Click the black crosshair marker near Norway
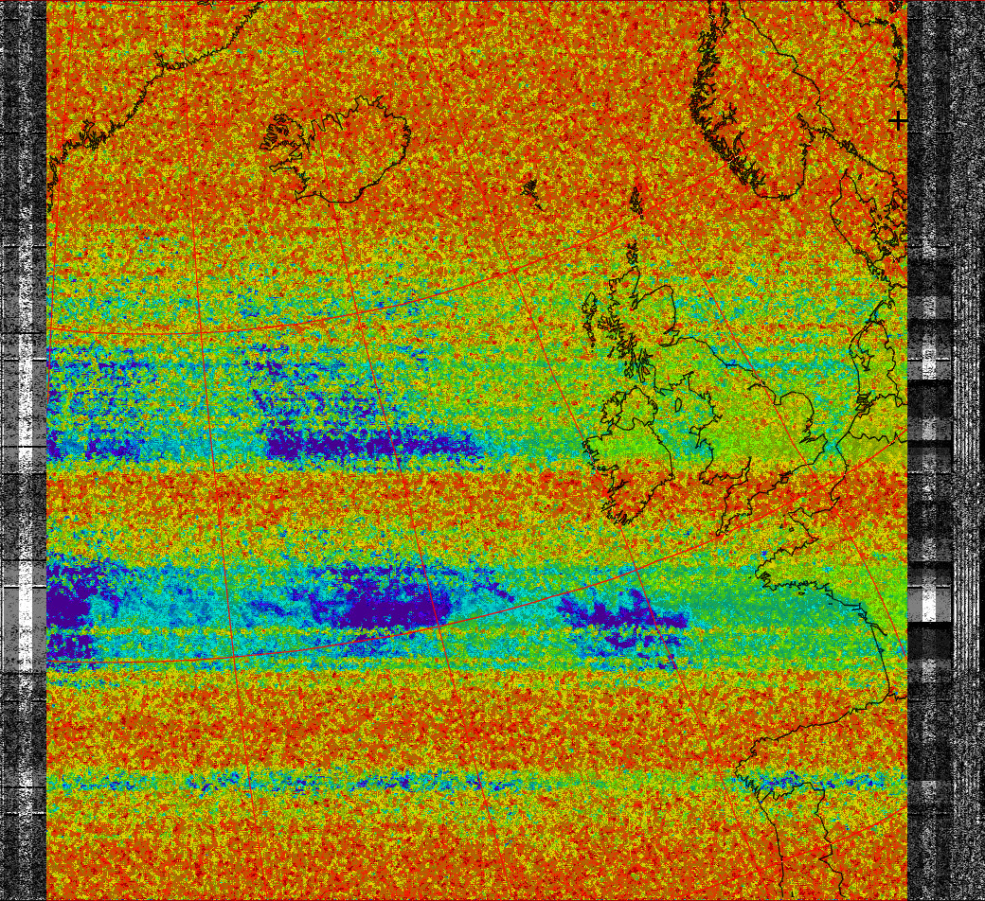Viewport: 985px width, 901px height. pos(897,120)
